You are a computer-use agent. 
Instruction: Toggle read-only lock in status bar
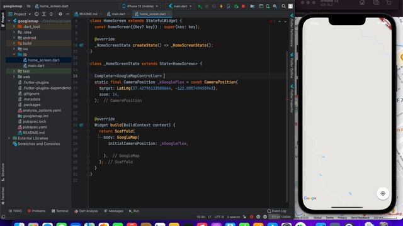tap(244, 217)
